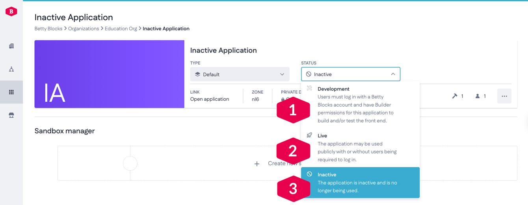Open application link
This screenshot has height=205, width=528.
(210, 99)
